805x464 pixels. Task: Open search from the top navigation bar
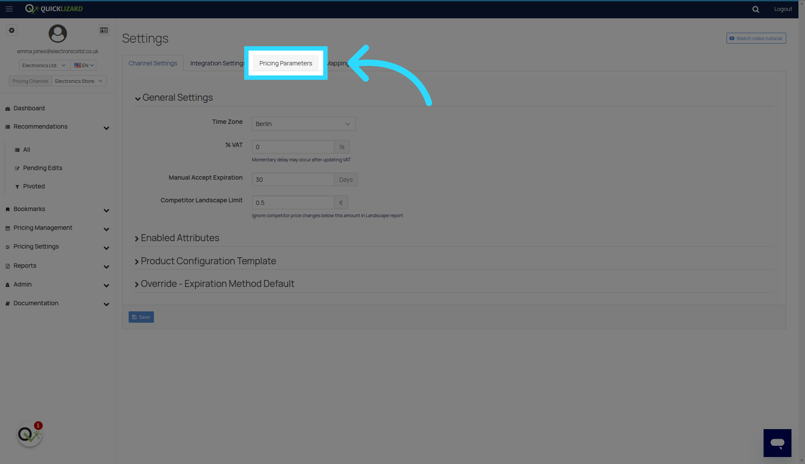pos(756,9)
